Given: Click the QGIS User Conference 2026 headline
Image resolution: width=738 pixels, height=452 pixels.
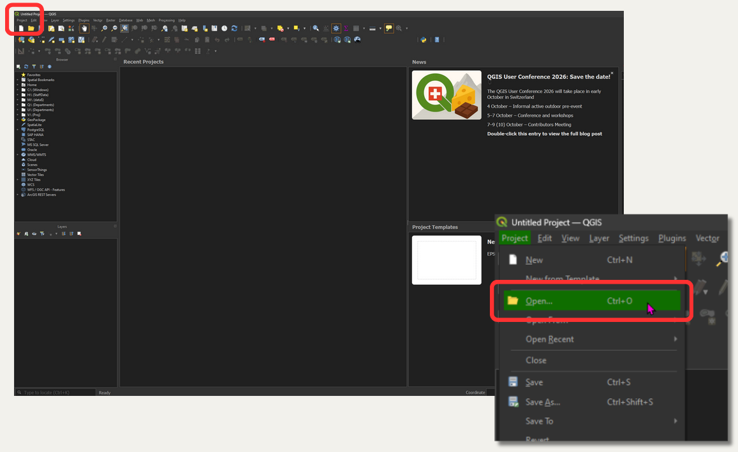Looking at the screenshot, I should [549, 77].
